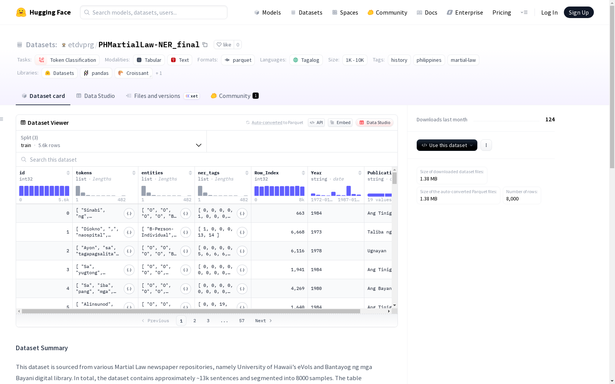615x384 pixels.
Task: Focus the Search this dataset field
Action: pos(207,159)
